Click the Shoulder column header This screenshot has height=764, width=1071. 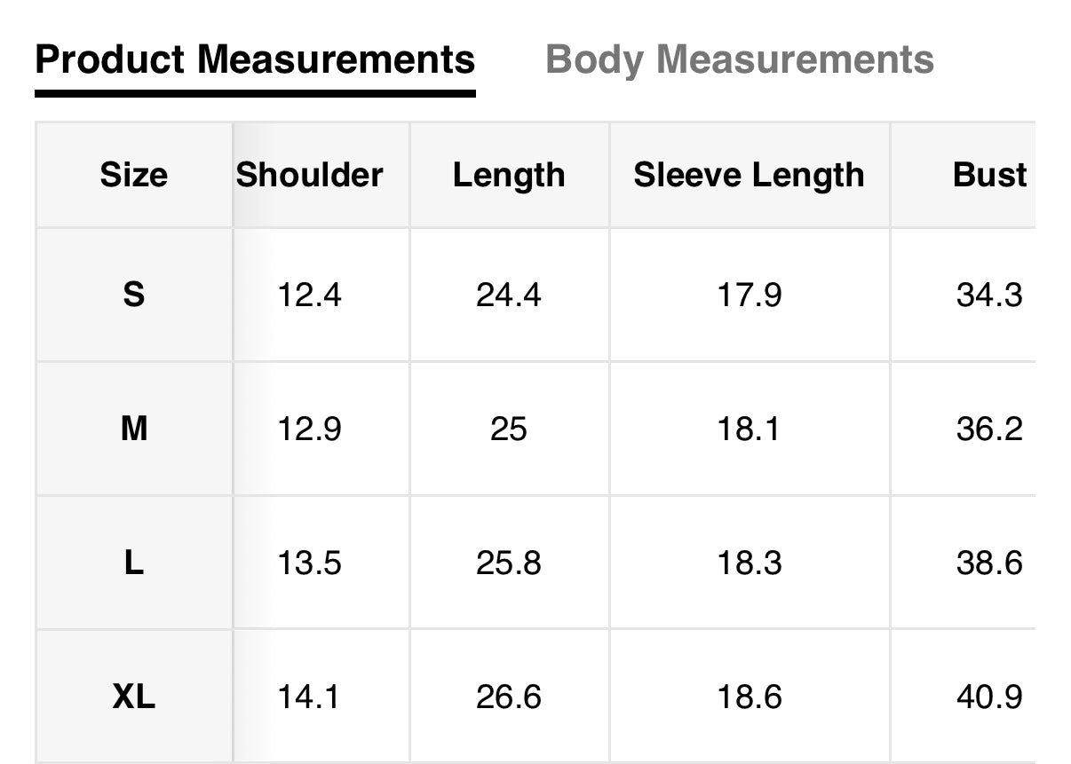pyautogui.click(x=309, y=175)
